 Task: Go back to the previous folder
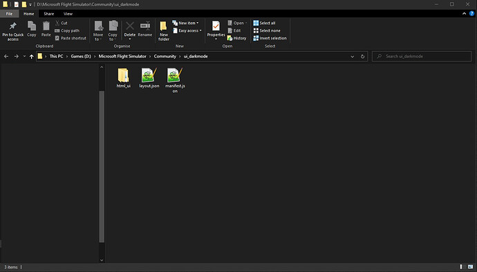(6, 56)
